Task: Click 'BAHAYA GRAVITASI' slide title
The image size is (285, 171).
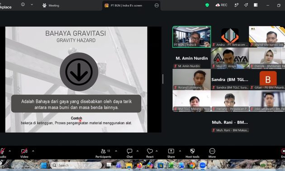Action: click(76, 33)
